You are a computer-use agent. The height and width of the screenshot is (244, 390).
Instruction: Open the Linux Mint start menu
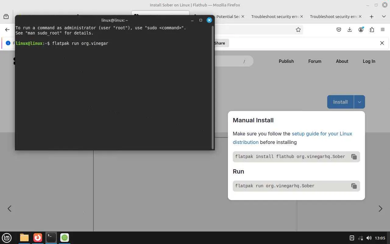tap(7, 238)
